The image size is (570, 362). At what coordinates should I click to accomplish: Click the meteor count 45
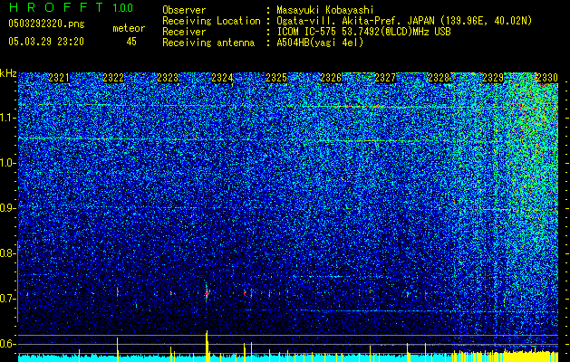click(x=131, y=42)
